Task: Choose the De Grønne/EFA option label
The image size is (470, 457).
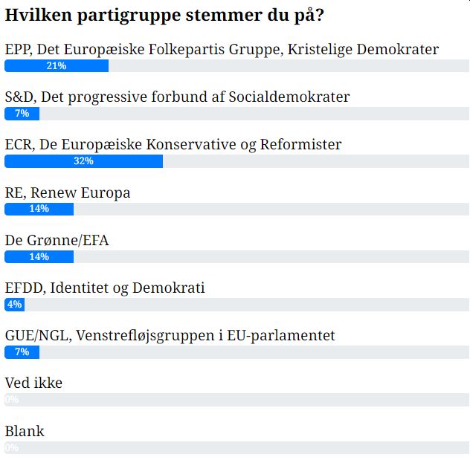Action: (x=57, y=240)
